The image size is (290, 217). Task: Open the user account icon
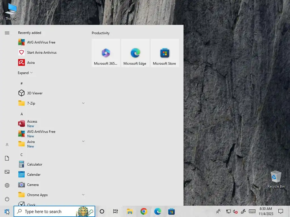(x=7, y=145)
